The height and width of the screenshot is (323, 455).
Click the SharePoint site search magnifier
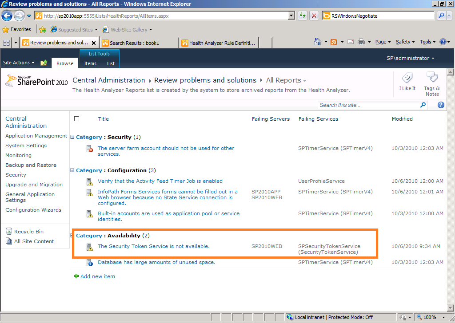[x=423, y=105]
